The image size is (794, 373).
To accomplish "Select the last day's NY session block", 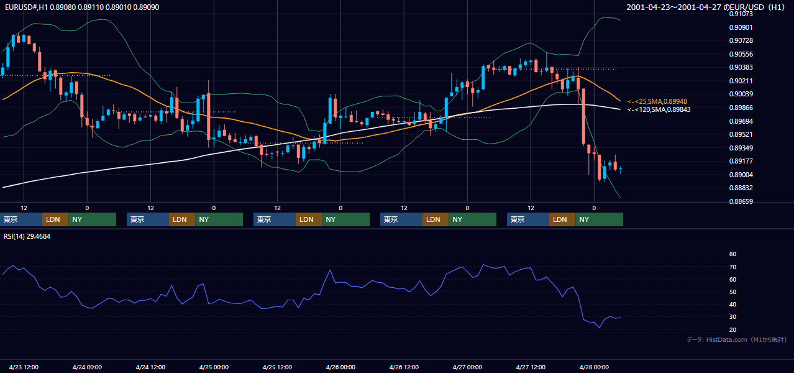I will [600, 219].
